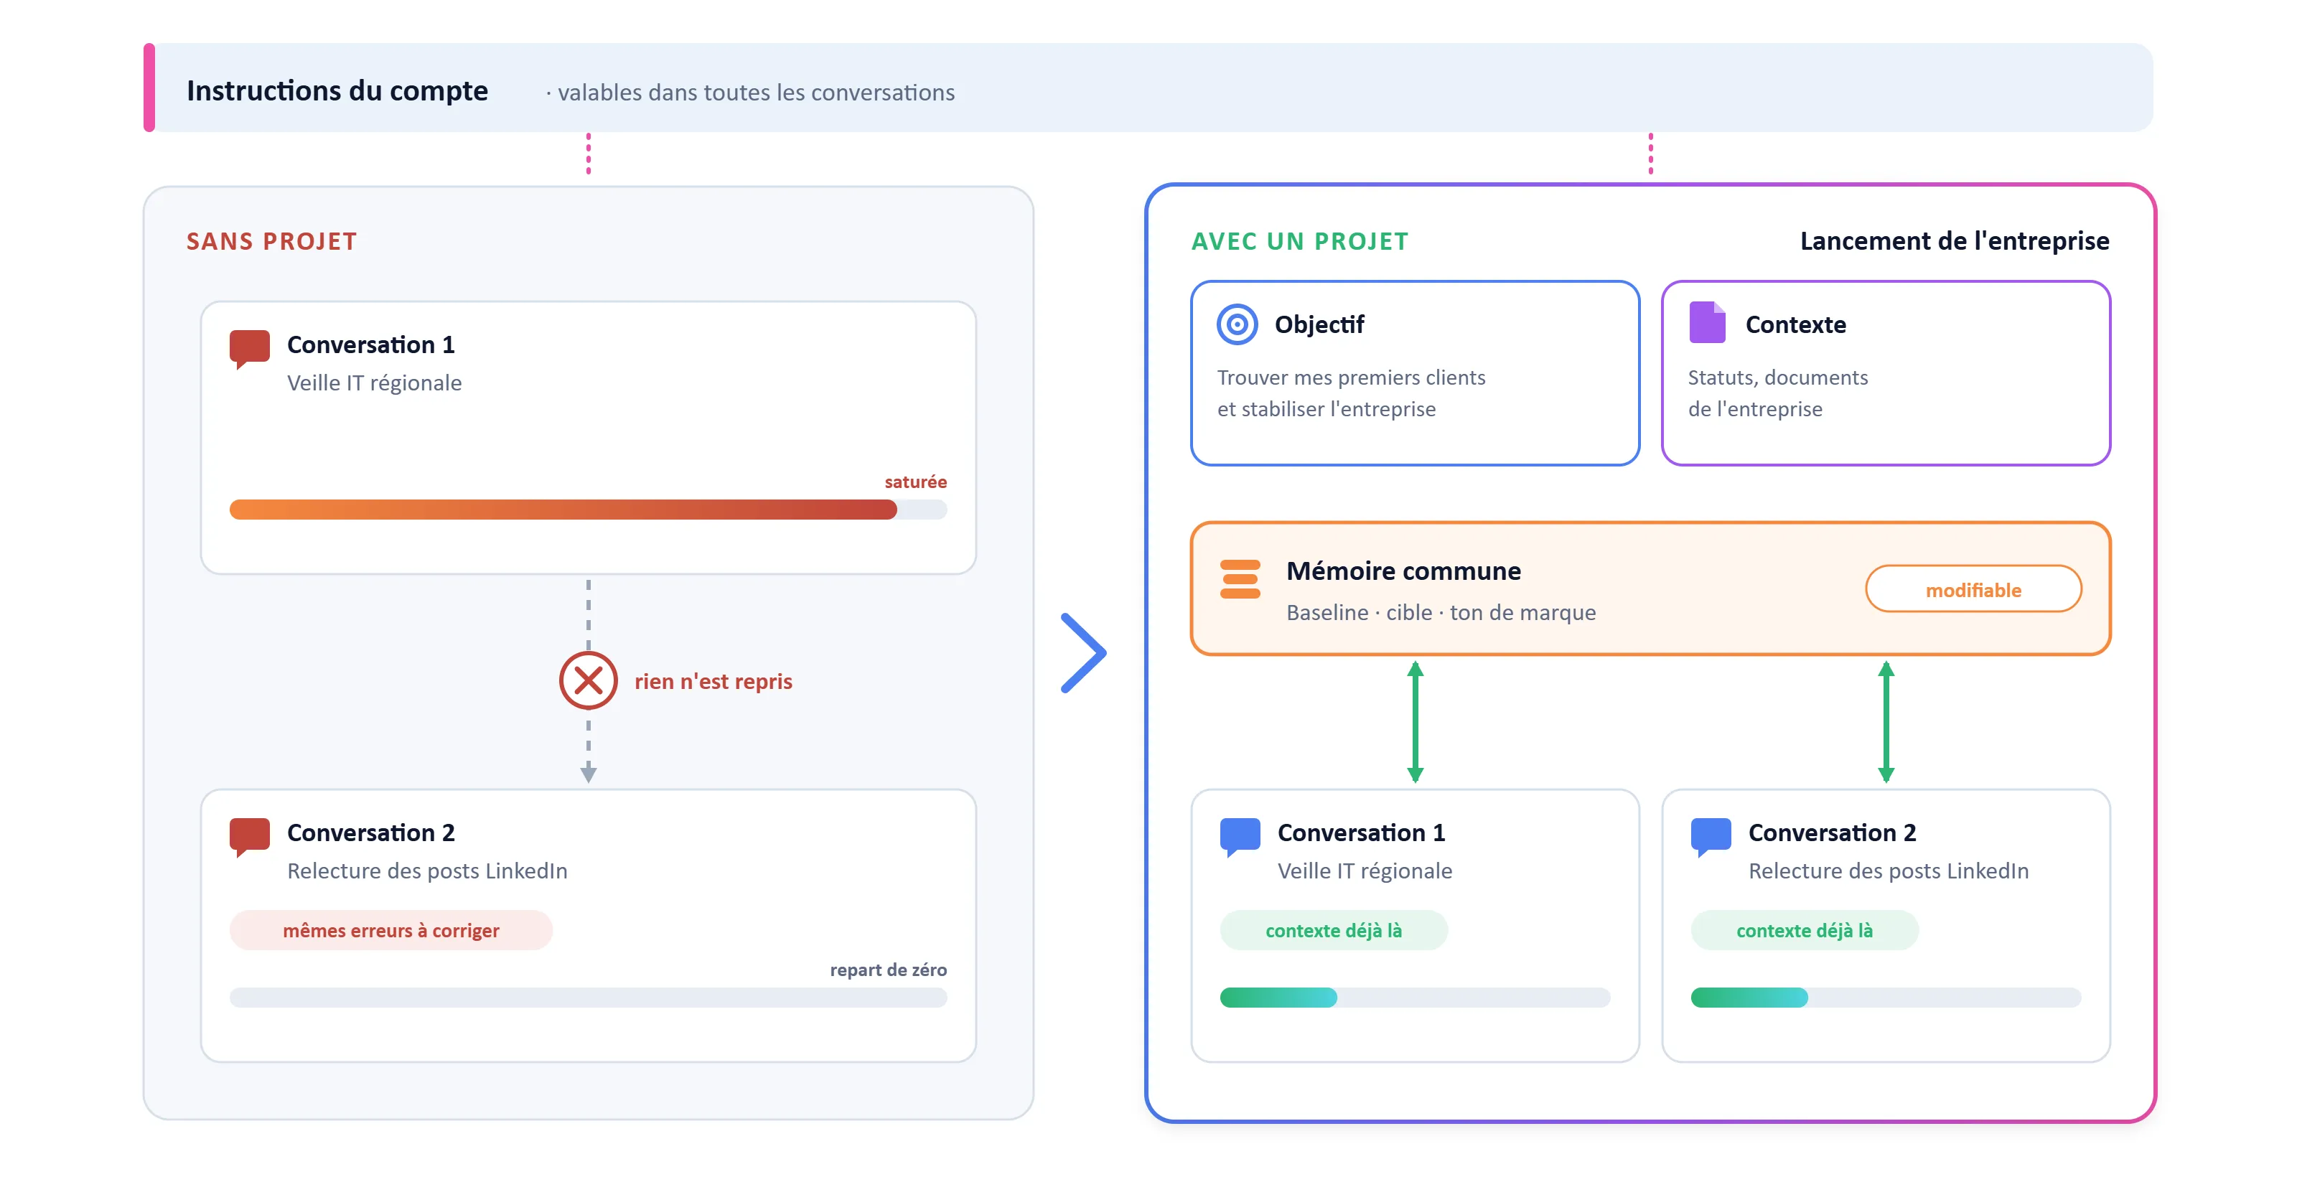Screen dimensions: 2297x1177
Task: Click the red Conversation 1 chat bubble icon
Action: pyautogui.click(x=250, y=349)
